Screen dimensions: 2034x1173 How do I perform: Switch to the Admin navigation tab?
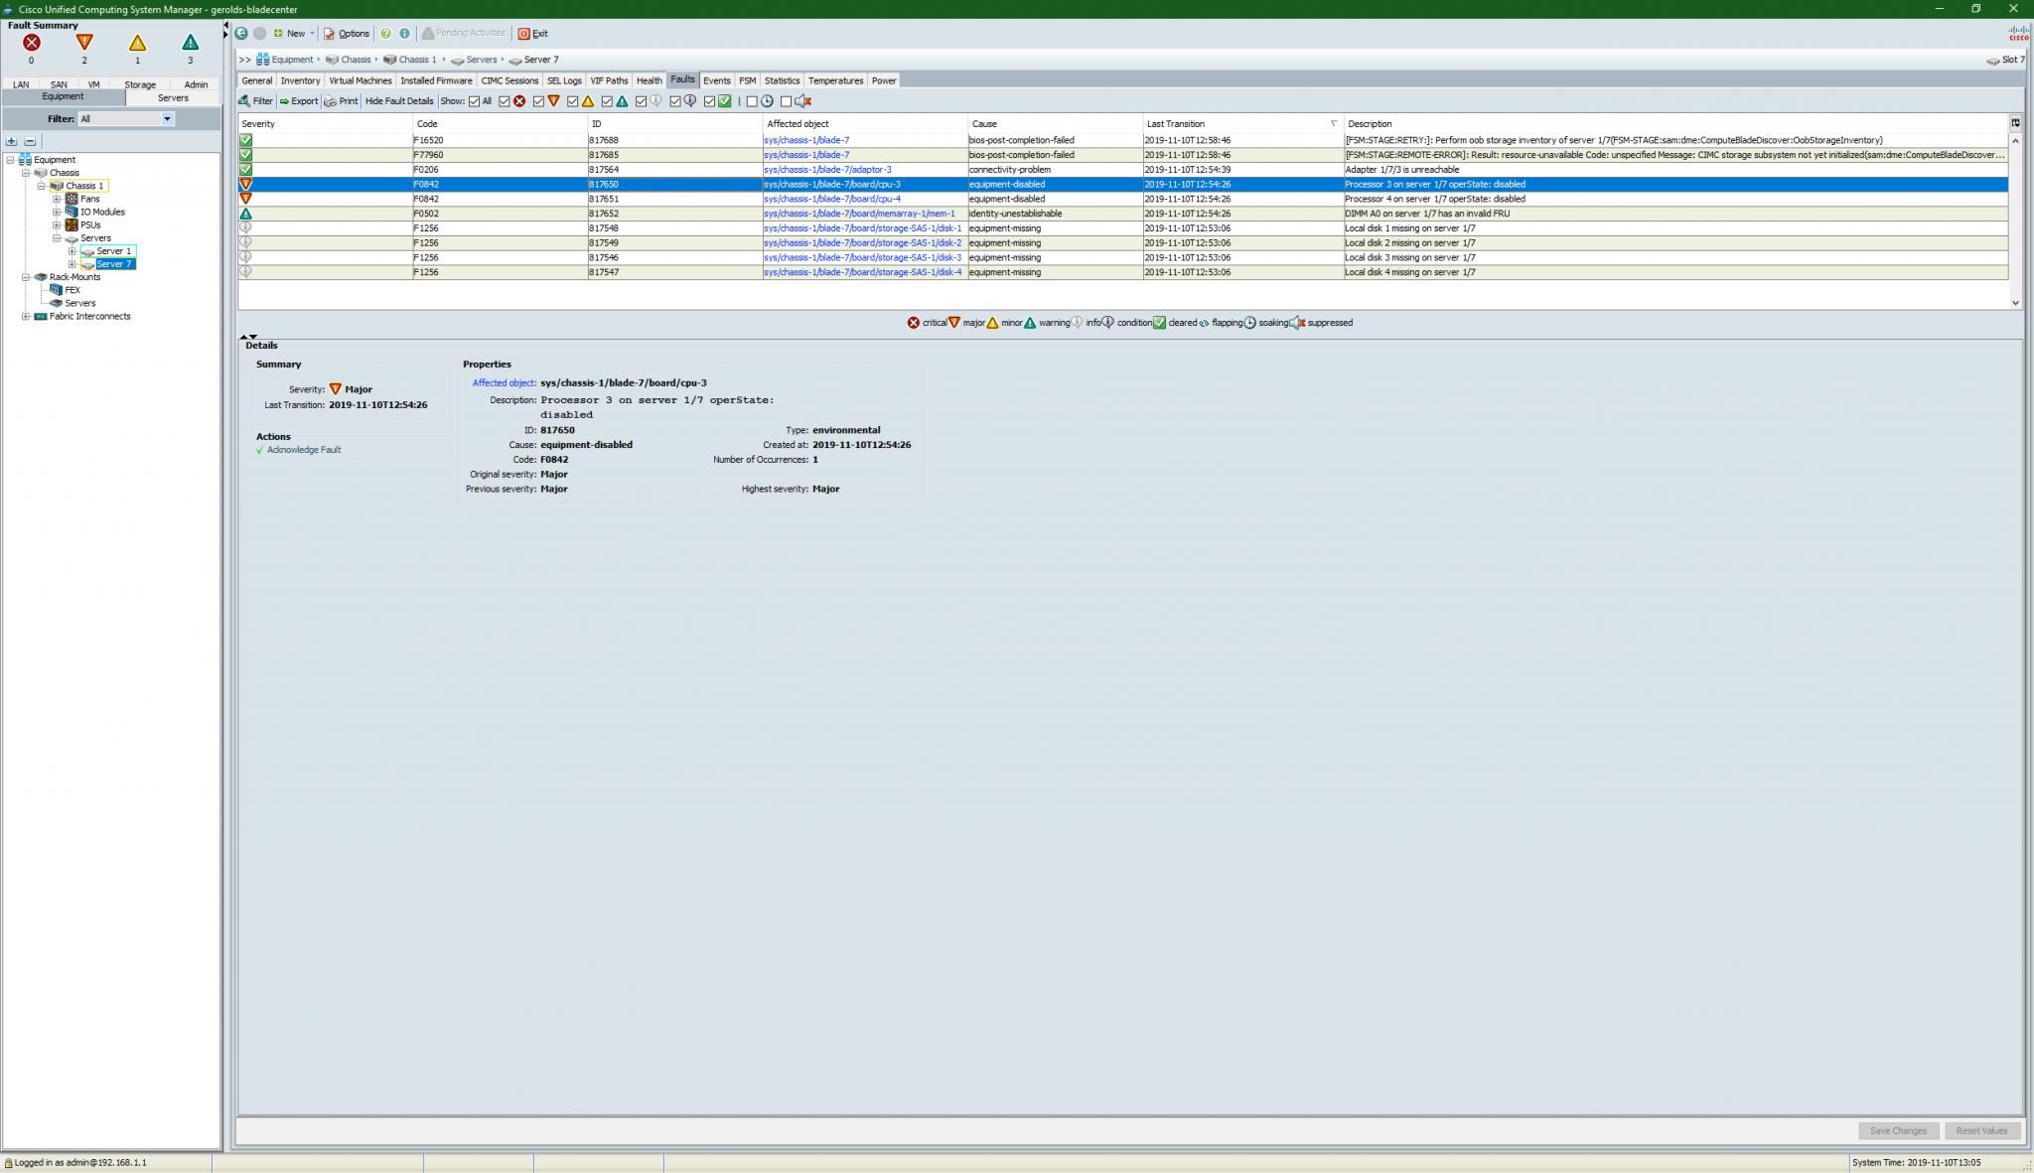(x=196, y=84)
